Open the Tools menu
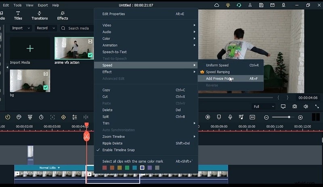 [x=17, y=5]
